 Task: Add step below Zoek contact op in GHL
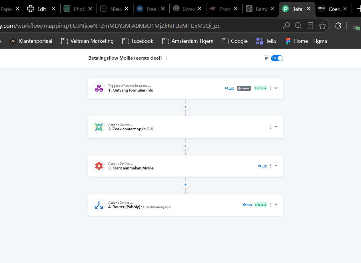[x=186, y=146]
